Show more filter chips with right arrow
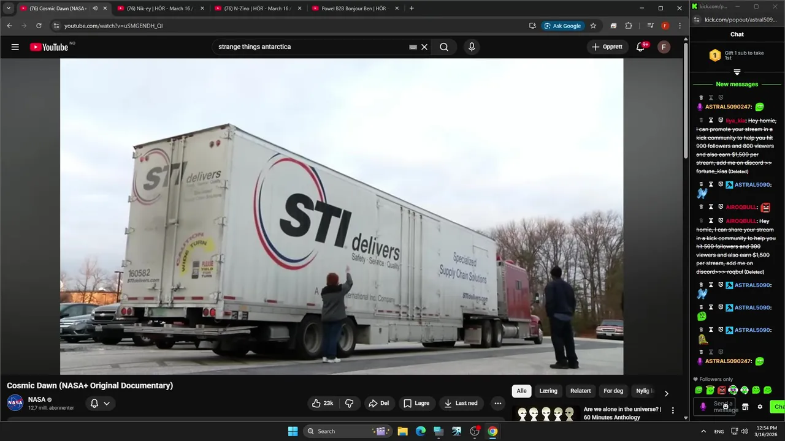This screenshot has width=785, height=441. pyautogui.click(x=666, y=393)
